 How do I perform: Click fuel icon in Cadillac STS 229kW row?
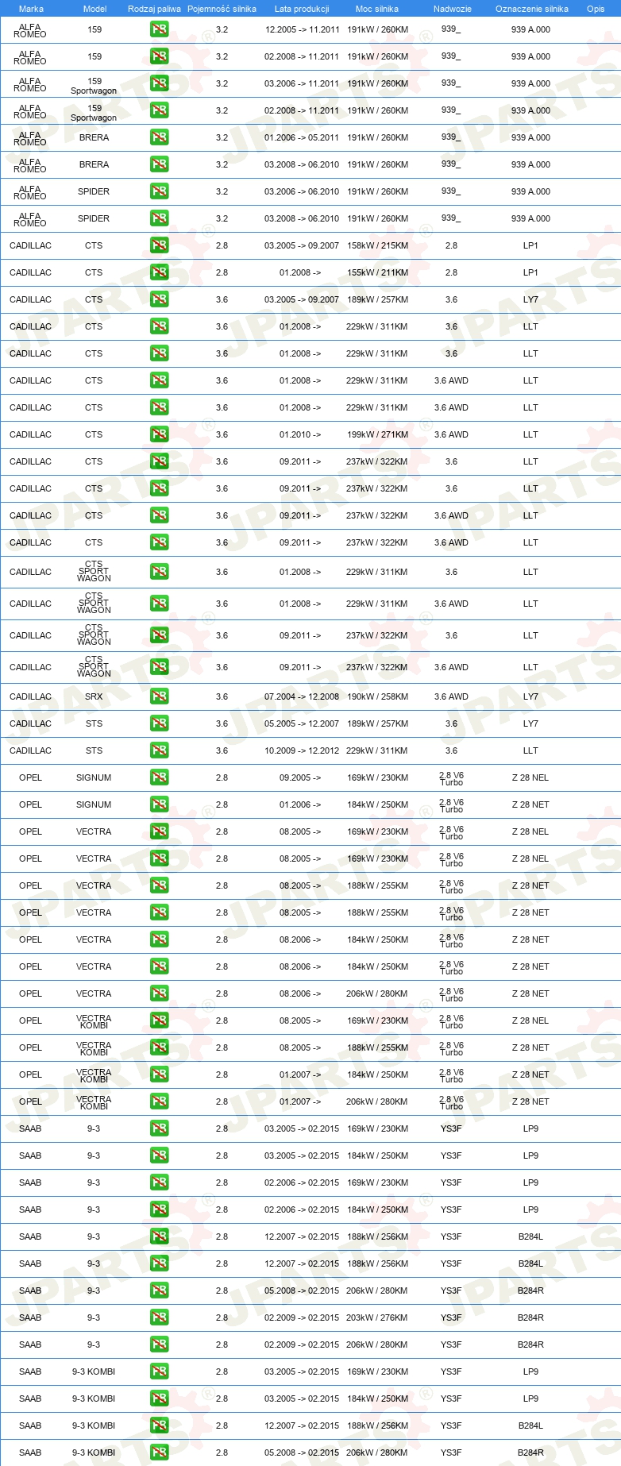tap(159, 750)
